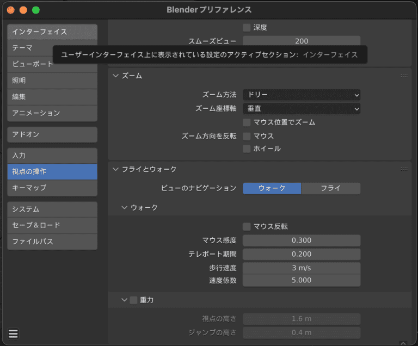
Task: Click the 視点の高さ value field
Action: [302, 319]
